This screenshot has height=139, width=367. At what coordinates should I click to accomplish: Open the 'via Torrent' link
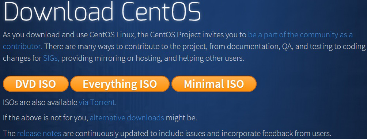point(98,102)
